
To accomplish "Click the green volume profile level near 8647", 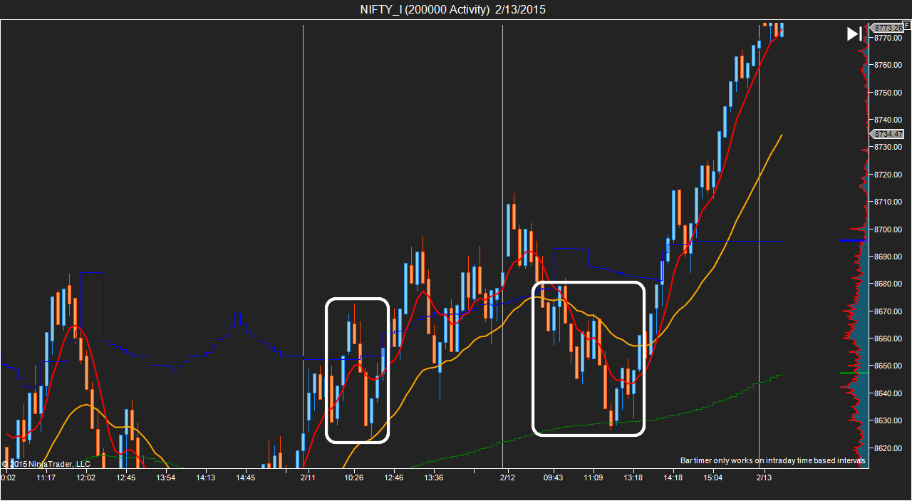I will pos(854,373).
